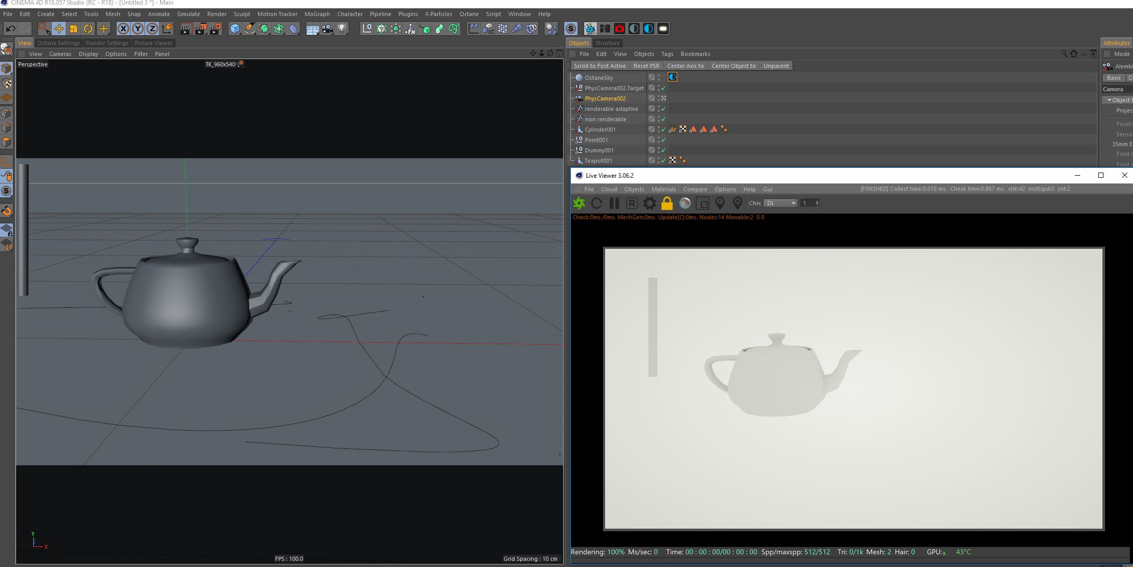Click the light bulb Light object icon
This screenshot has height=567, width=1133.
coord(342,29)
